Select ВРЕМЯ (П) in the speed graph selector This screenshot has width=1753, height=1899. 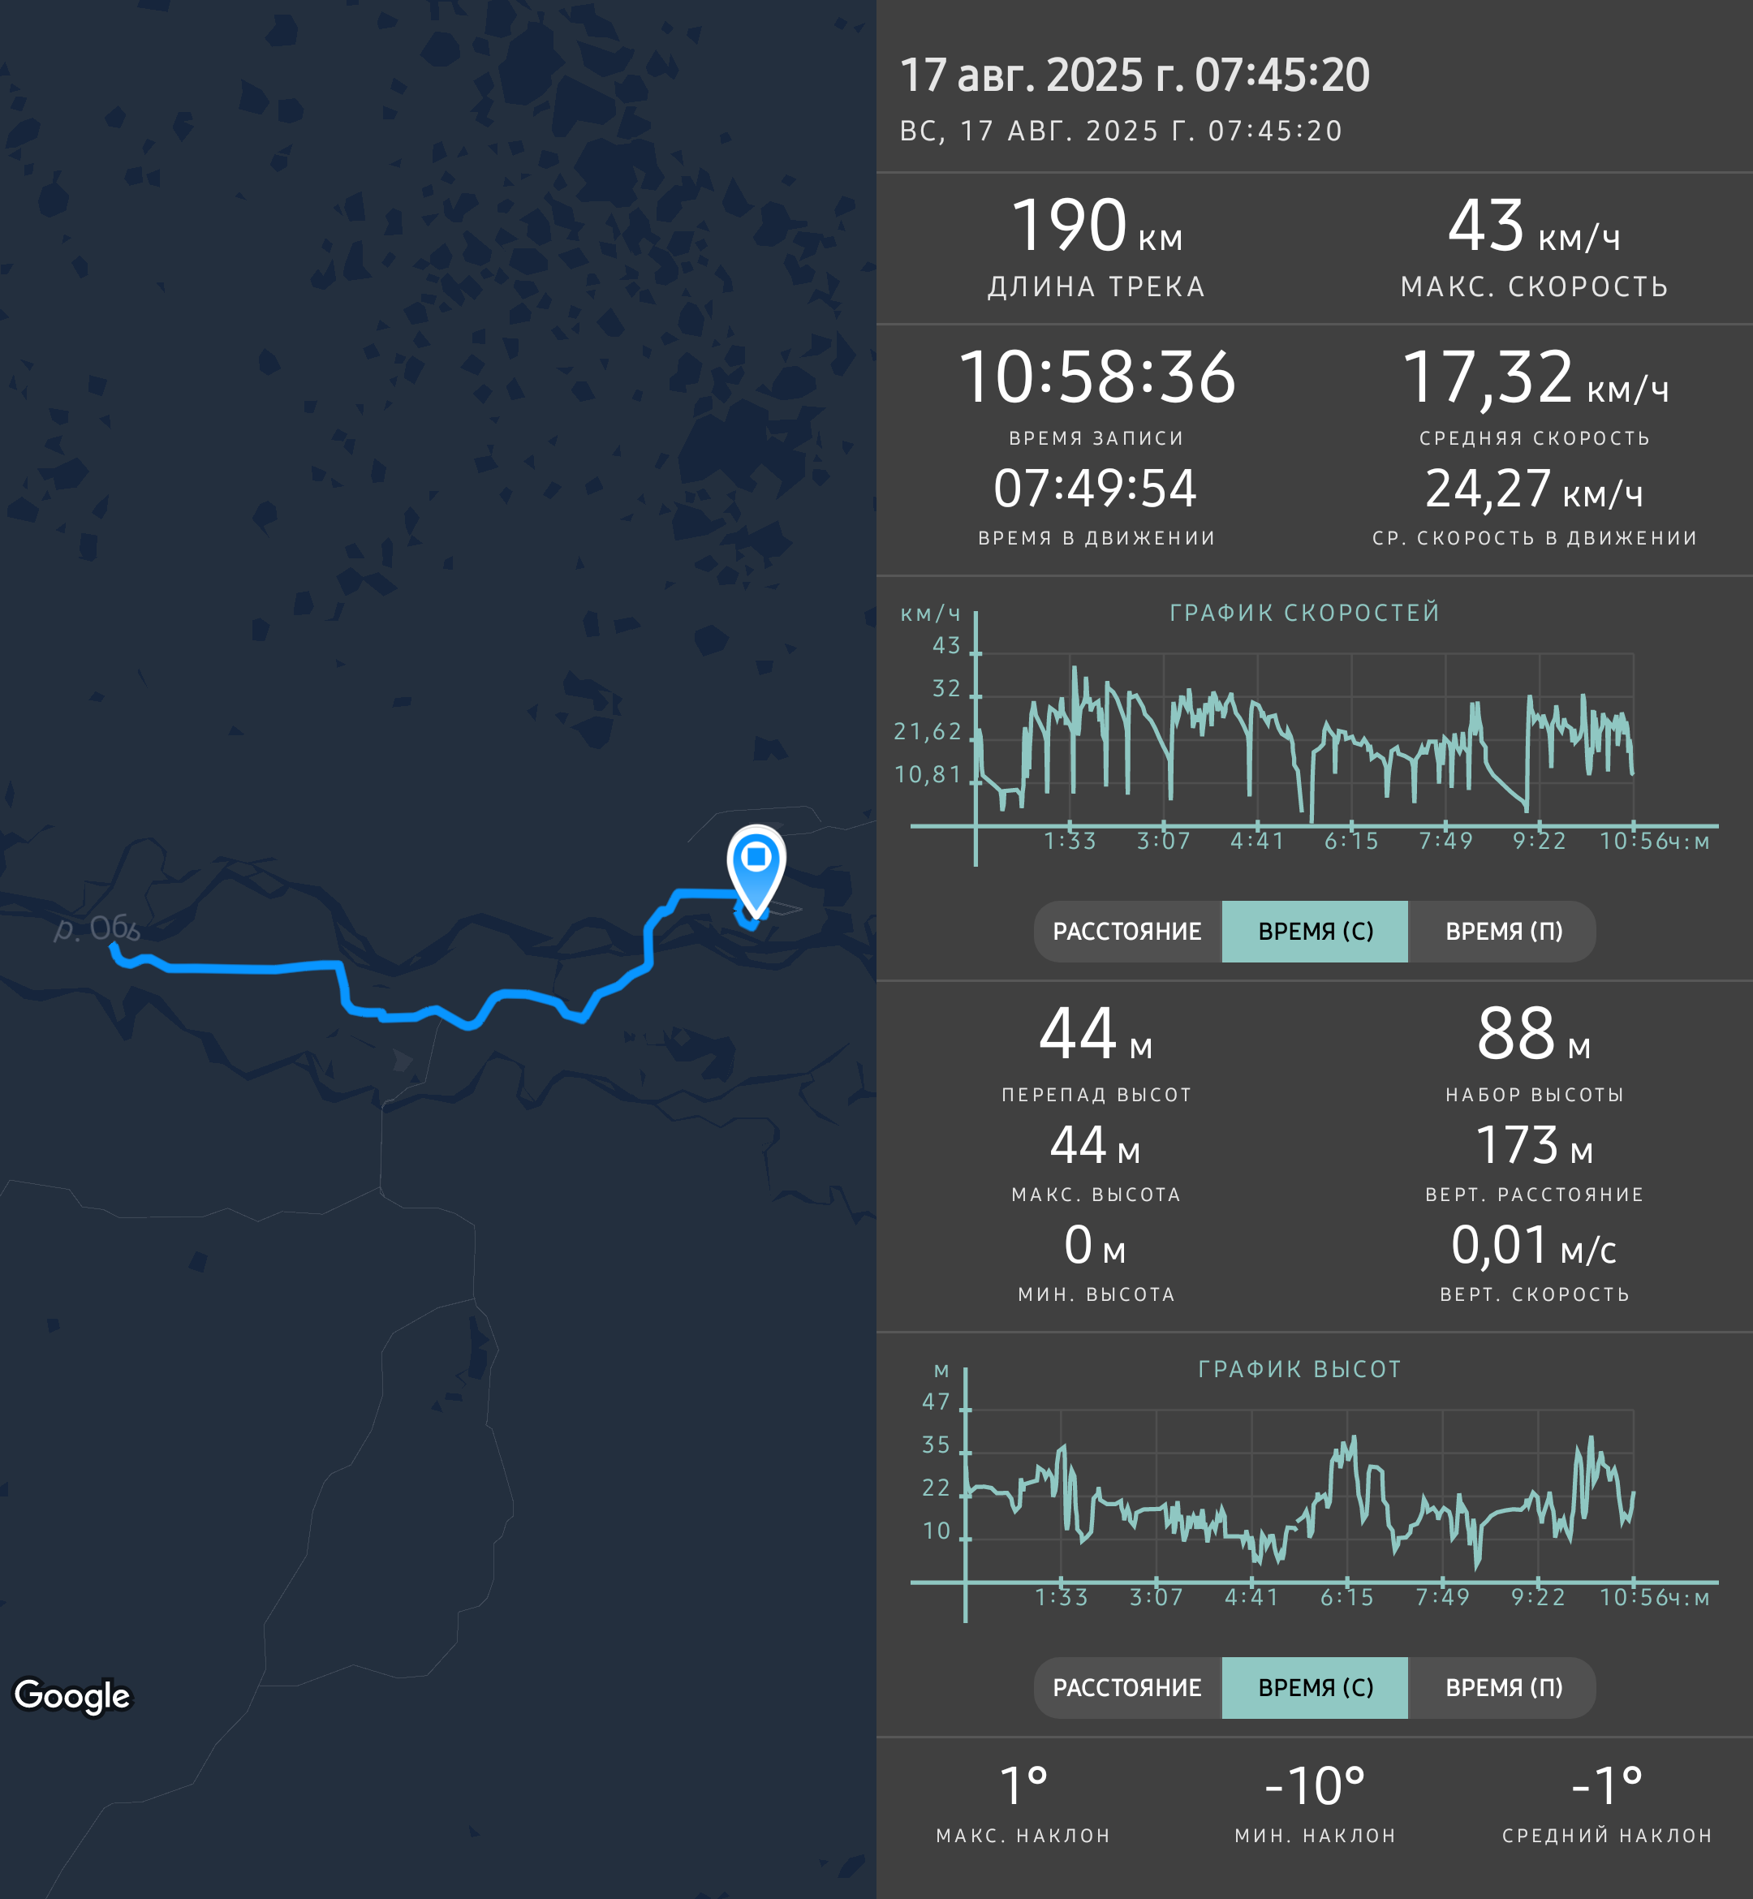coord(1502,932)
